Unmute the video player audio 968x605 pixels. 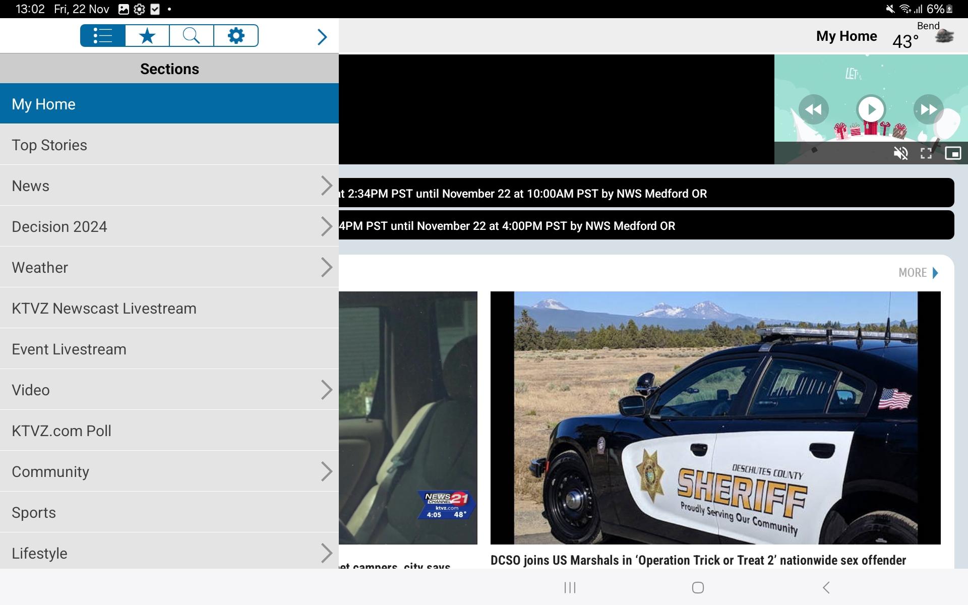click(900, 153)
